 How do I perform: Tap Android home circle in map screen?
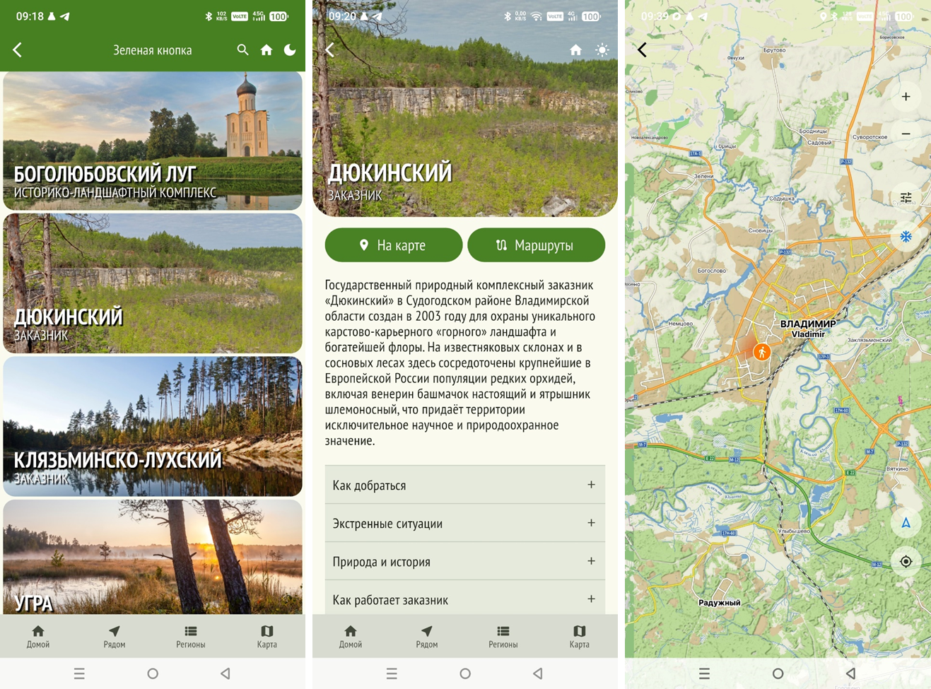(x=778, y=673)
